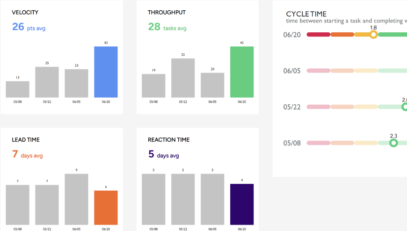The image size is (407, 231).
Task: Select the 05/08 bar in Velocity chart
Action: pos(17,89)
